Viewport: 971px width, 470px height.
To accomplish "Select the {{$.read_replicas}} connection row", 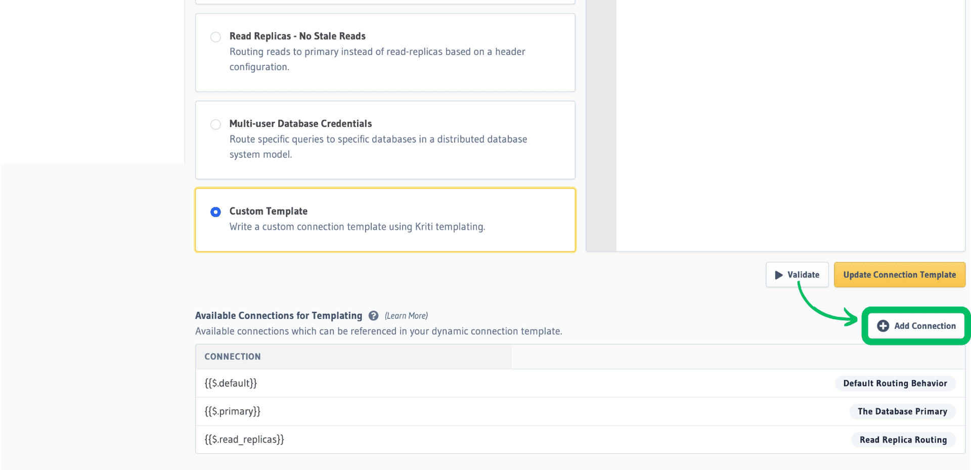I will click(244, 439).
